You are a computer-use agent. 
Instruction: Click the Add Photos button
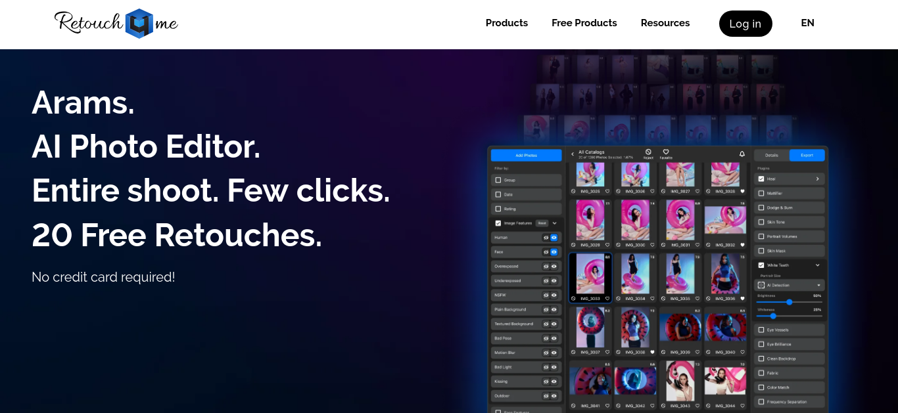pos(527,155)
